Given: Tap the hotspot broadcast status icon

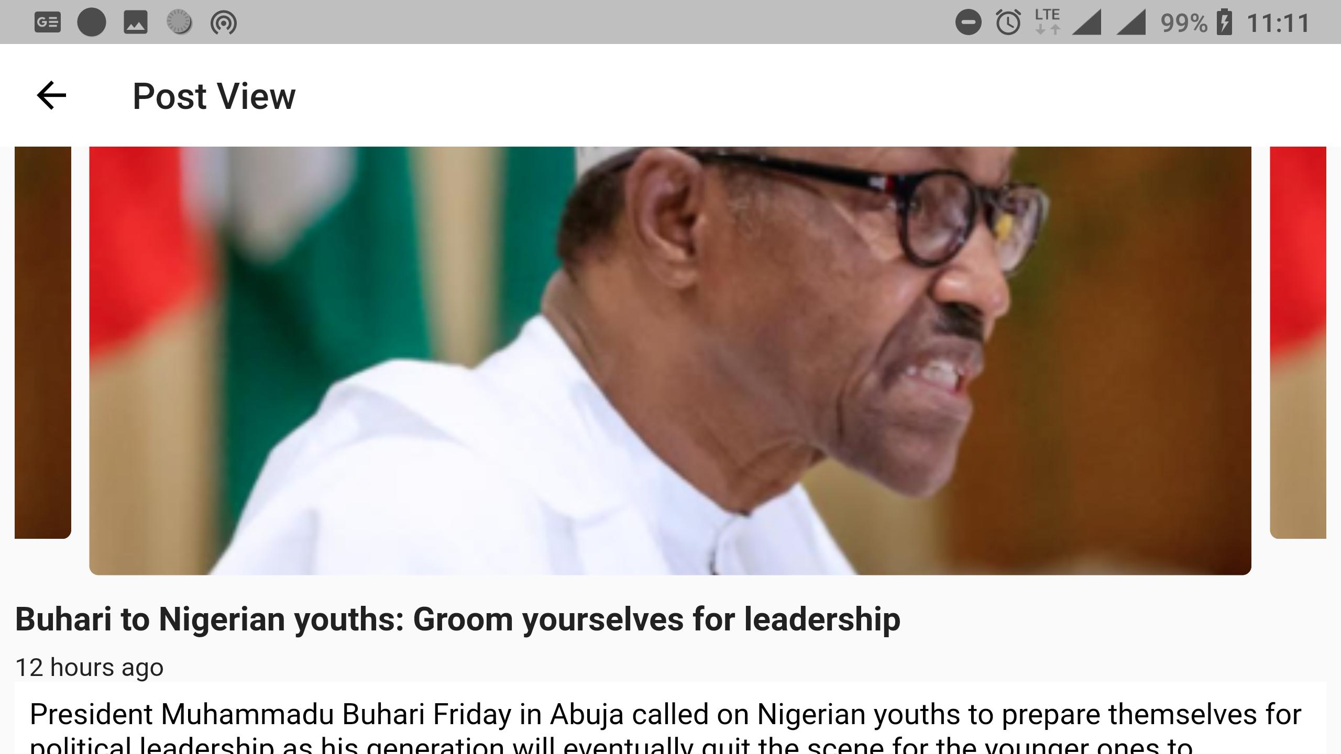Looking at the screenshot, I should click(224, 23).
